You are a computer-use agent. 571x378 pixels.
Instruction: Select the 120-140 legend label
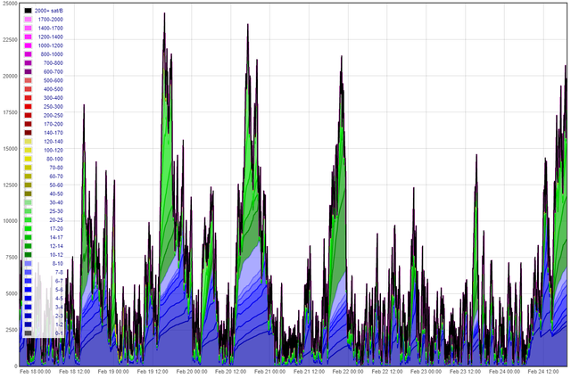(x=54, y=142)
